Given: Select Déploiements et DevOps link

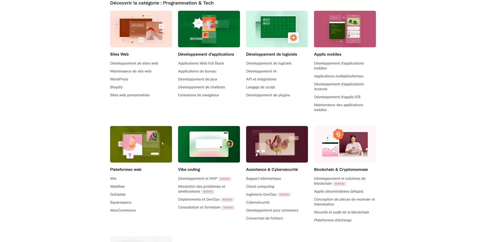Looking at the screenshot, I should [199, 200].
